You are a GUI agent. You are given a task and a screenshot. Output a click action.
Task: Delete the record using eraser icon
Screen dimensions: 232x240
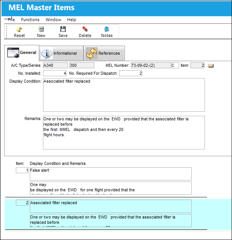click(x=85, y=29)
